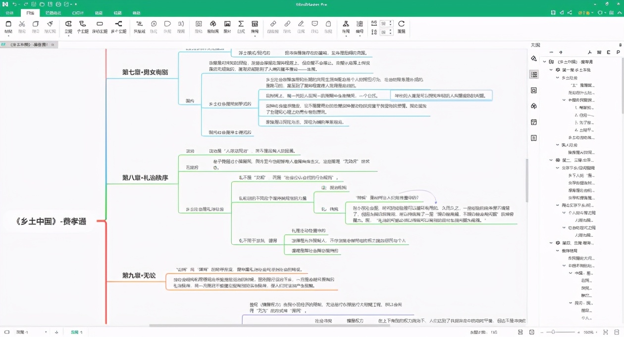Expand the second chapter node in the outline
Screen dimensions: 624x337
tap(551, 160)
